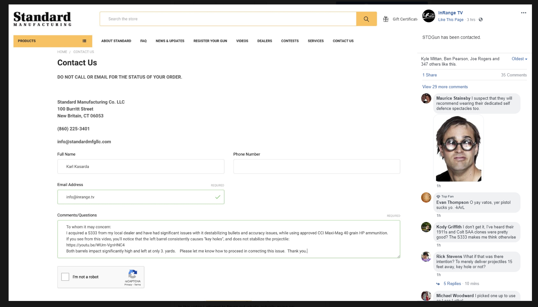
Task: Expand the PRODUCTS menu
Action: click(53, 41)
